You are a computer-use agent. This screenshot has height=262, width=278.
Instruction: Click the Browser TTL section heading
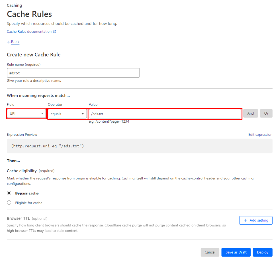19,218
